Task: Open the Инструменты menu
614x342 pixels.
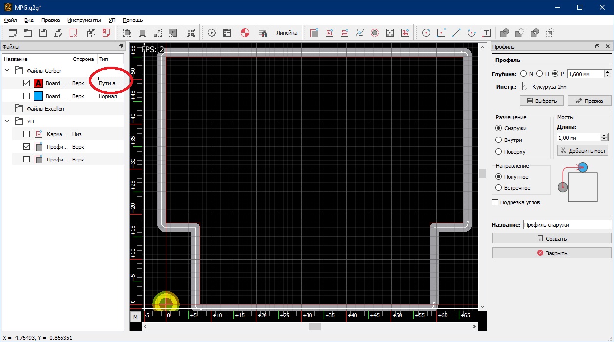Action: tap(84, 20)
